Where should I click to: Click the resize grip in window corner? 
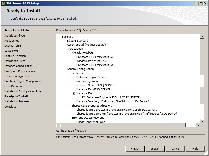click(x=206, y=153)
